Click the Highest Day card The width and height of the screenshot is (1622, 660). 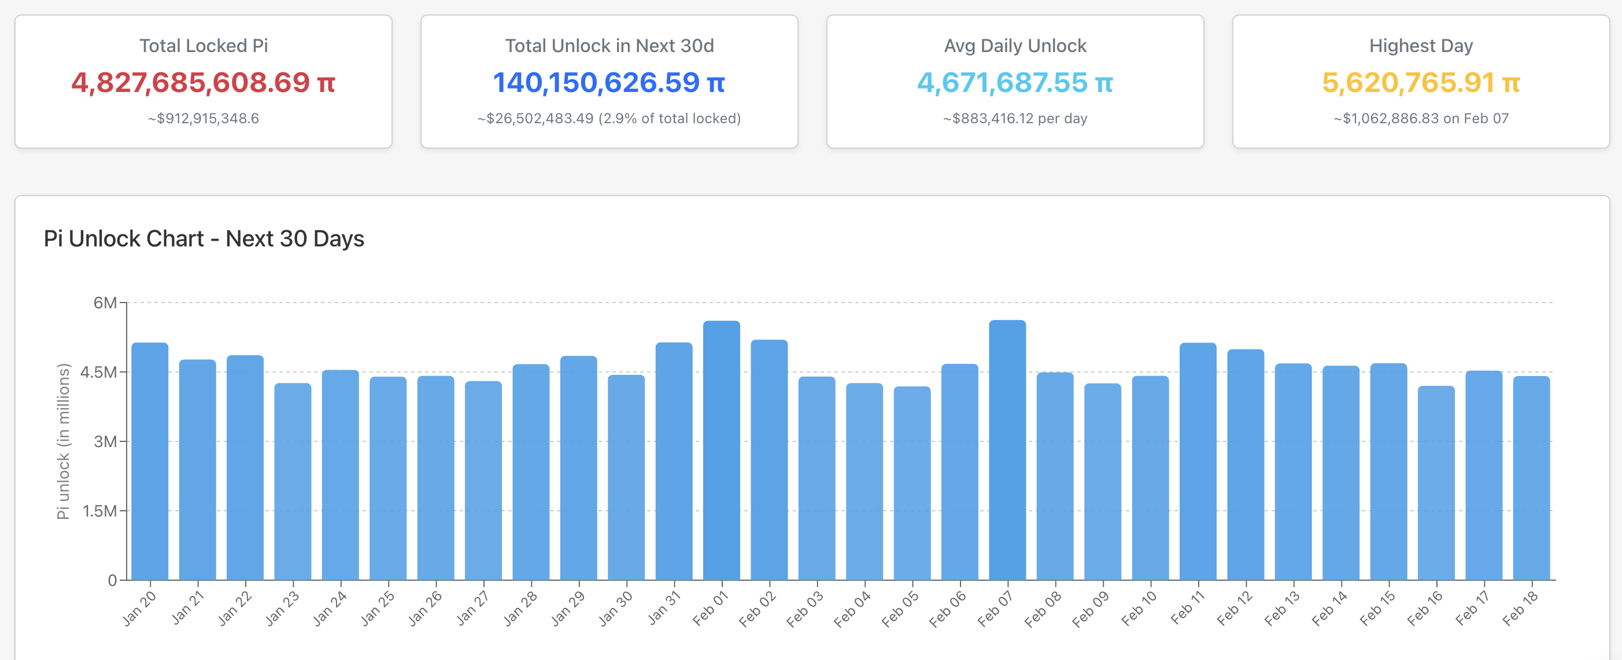coord(1420,82)
